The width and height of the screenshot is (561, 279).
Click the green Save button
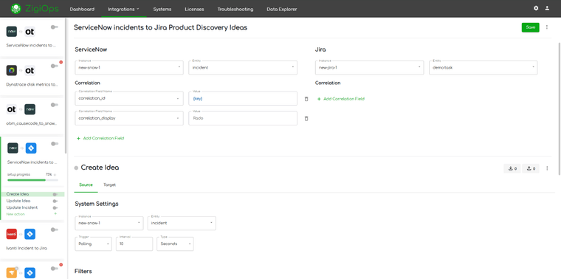(x=531, y=27)
